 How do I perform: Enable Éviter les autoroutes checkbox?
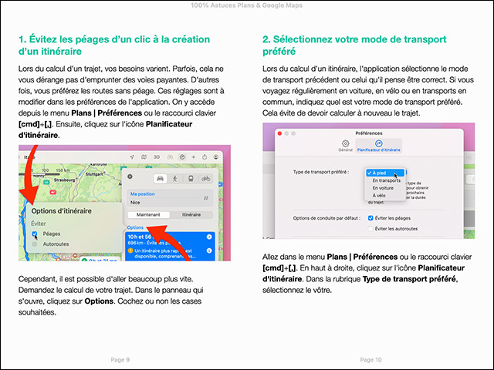tap(371, 228)
